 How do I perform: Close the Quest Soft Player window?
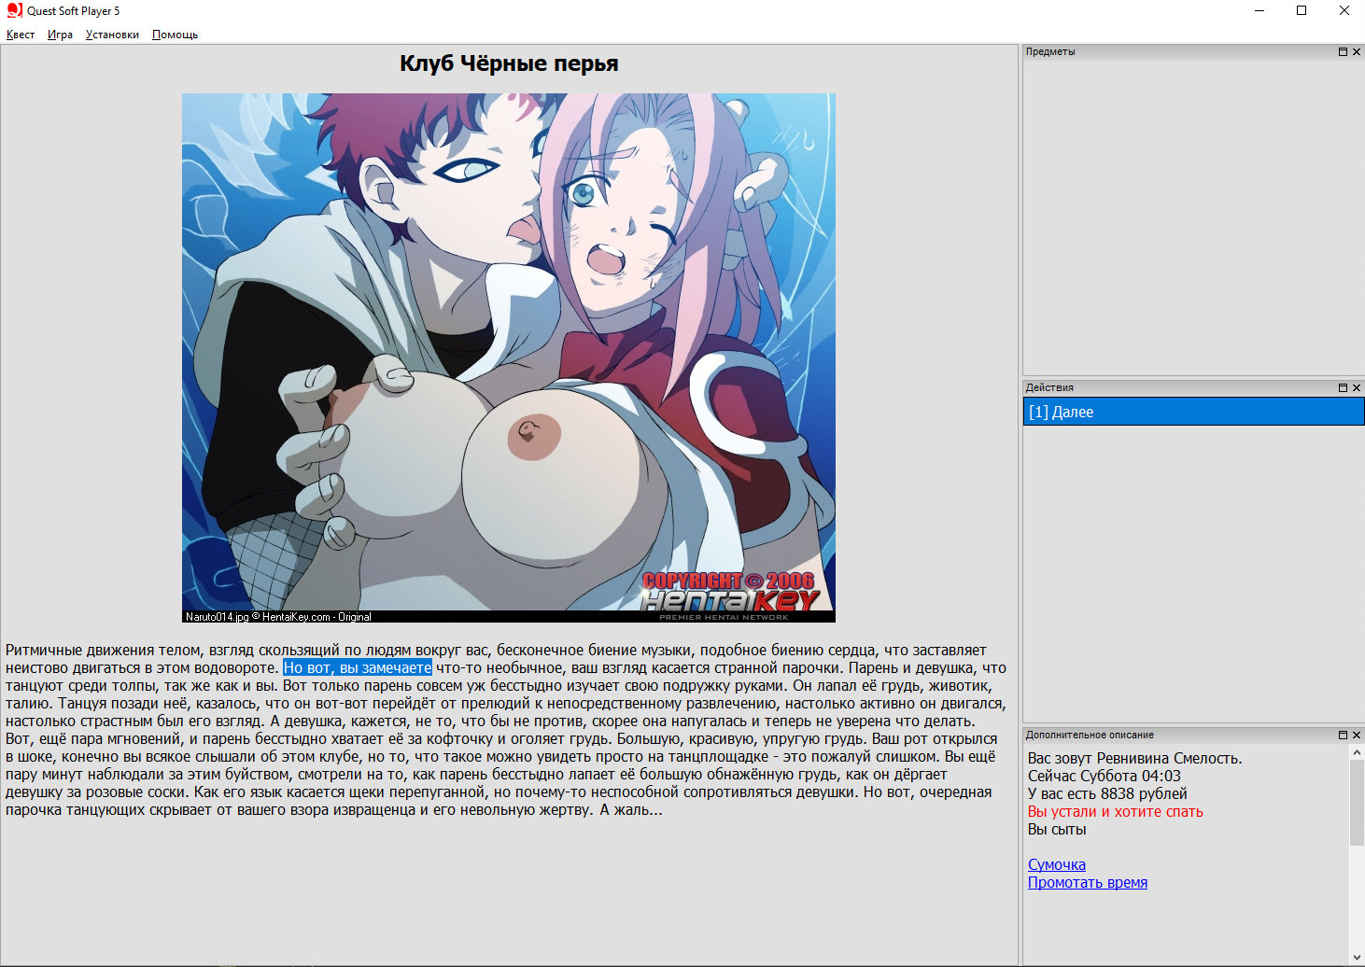tap(1344, 11)
